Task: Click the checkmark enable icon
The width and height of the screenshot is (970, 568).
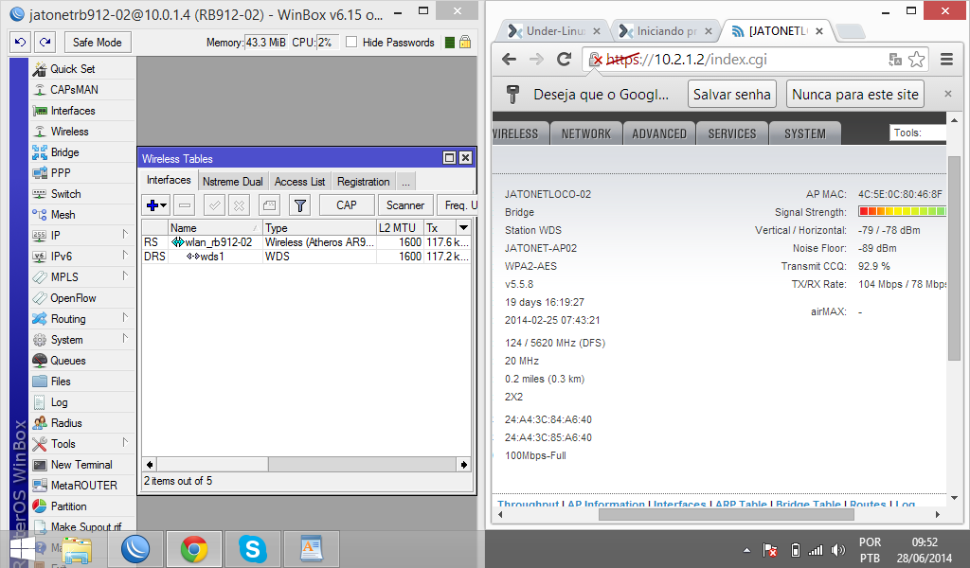Action: coord(214,205)
